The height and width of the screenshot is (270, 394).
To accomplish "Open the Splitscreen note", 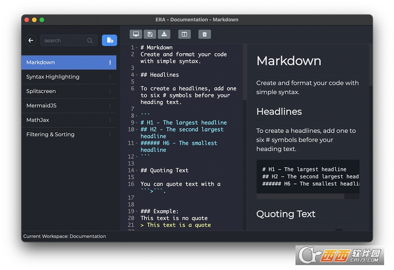I will tap(69, 91).
